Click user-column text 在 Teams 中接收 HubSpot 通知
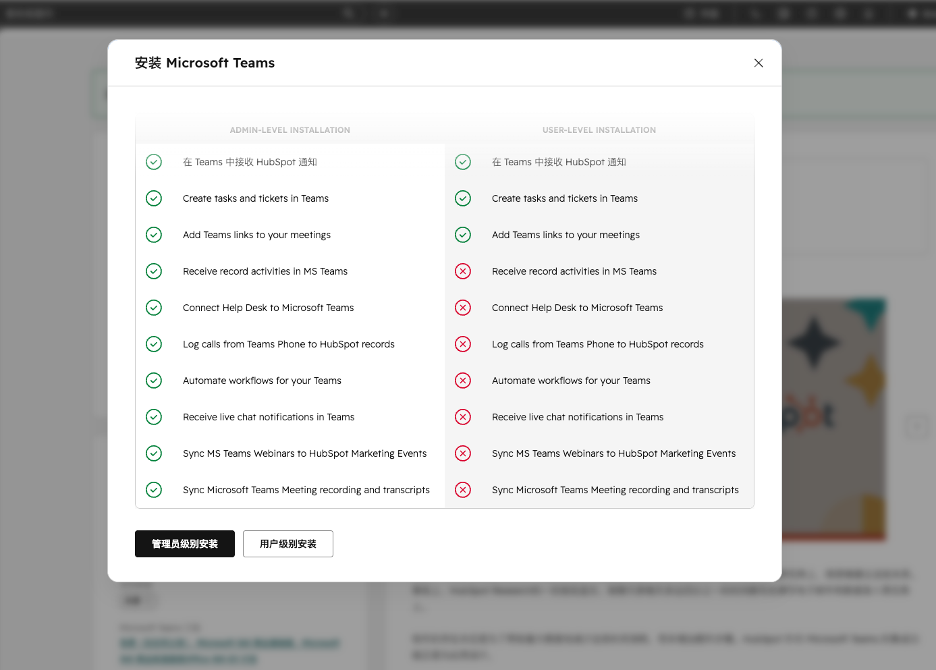 point(559,162)
